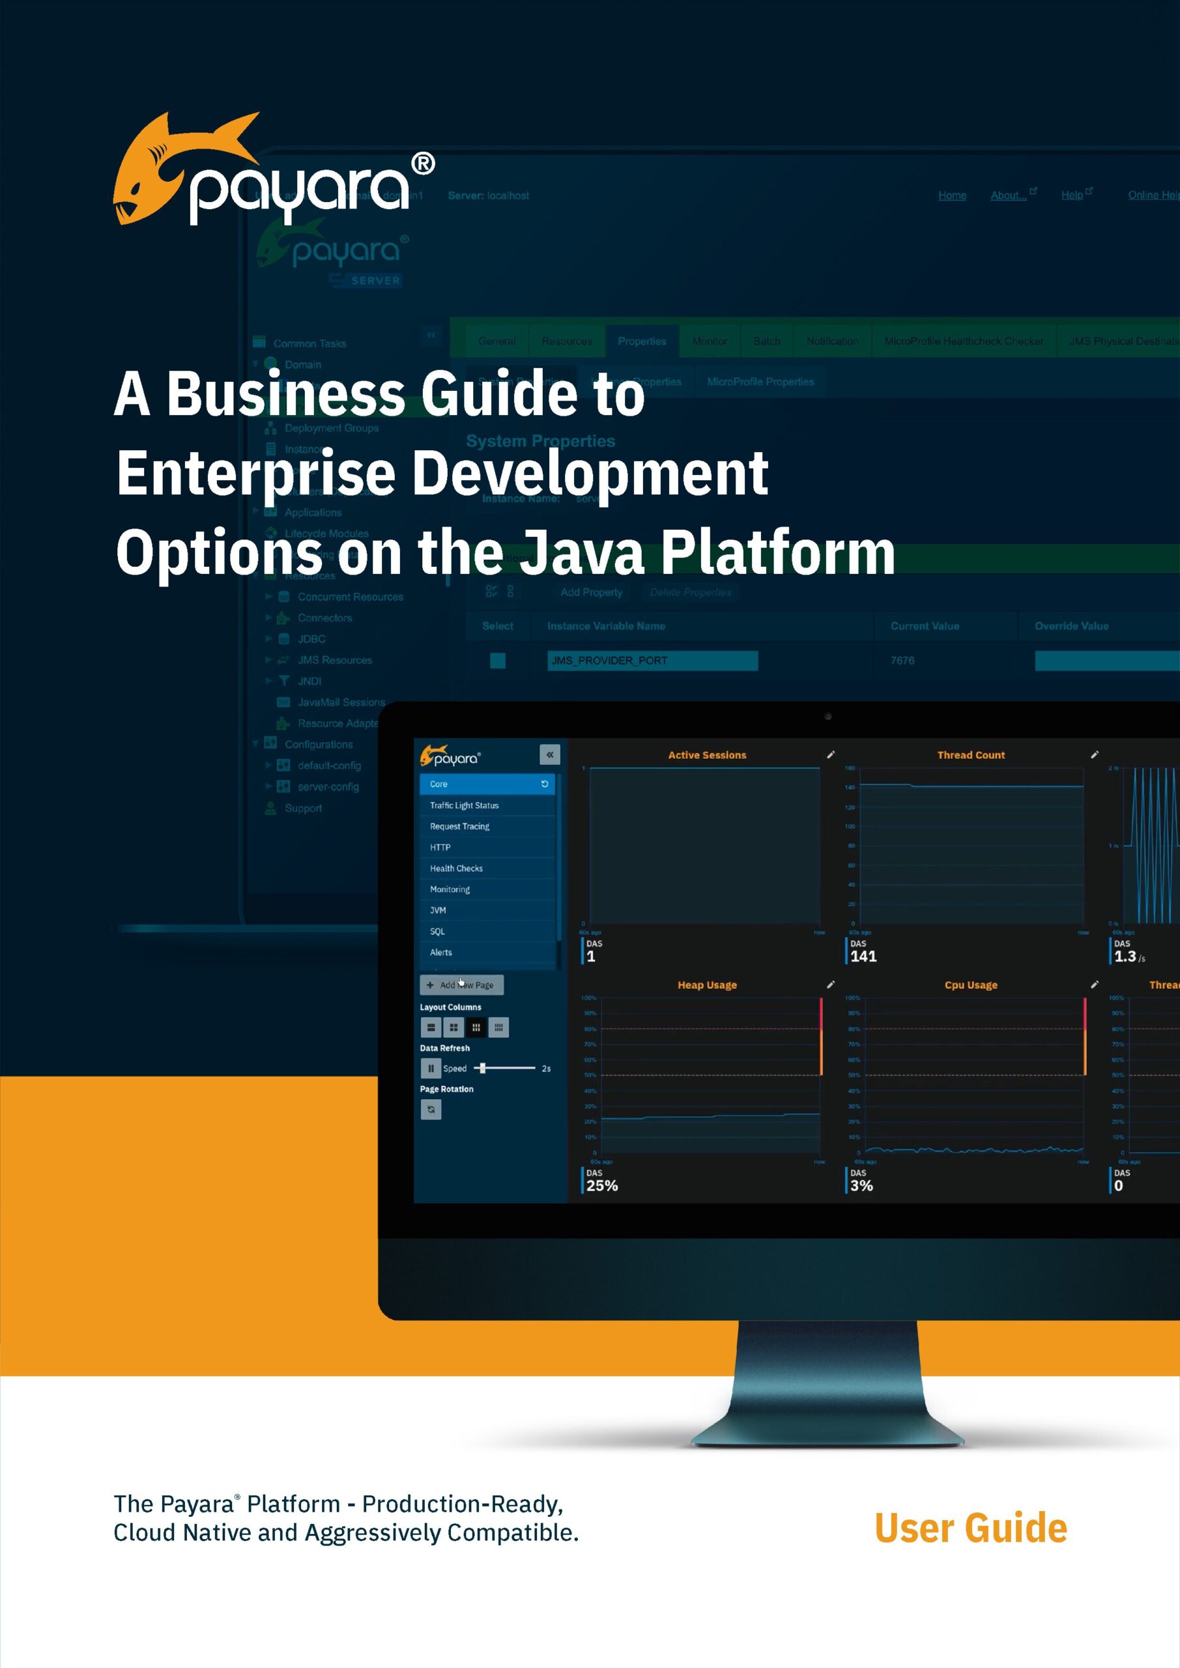
Task: Switch to the Properties tab
Action: (642, 341)
